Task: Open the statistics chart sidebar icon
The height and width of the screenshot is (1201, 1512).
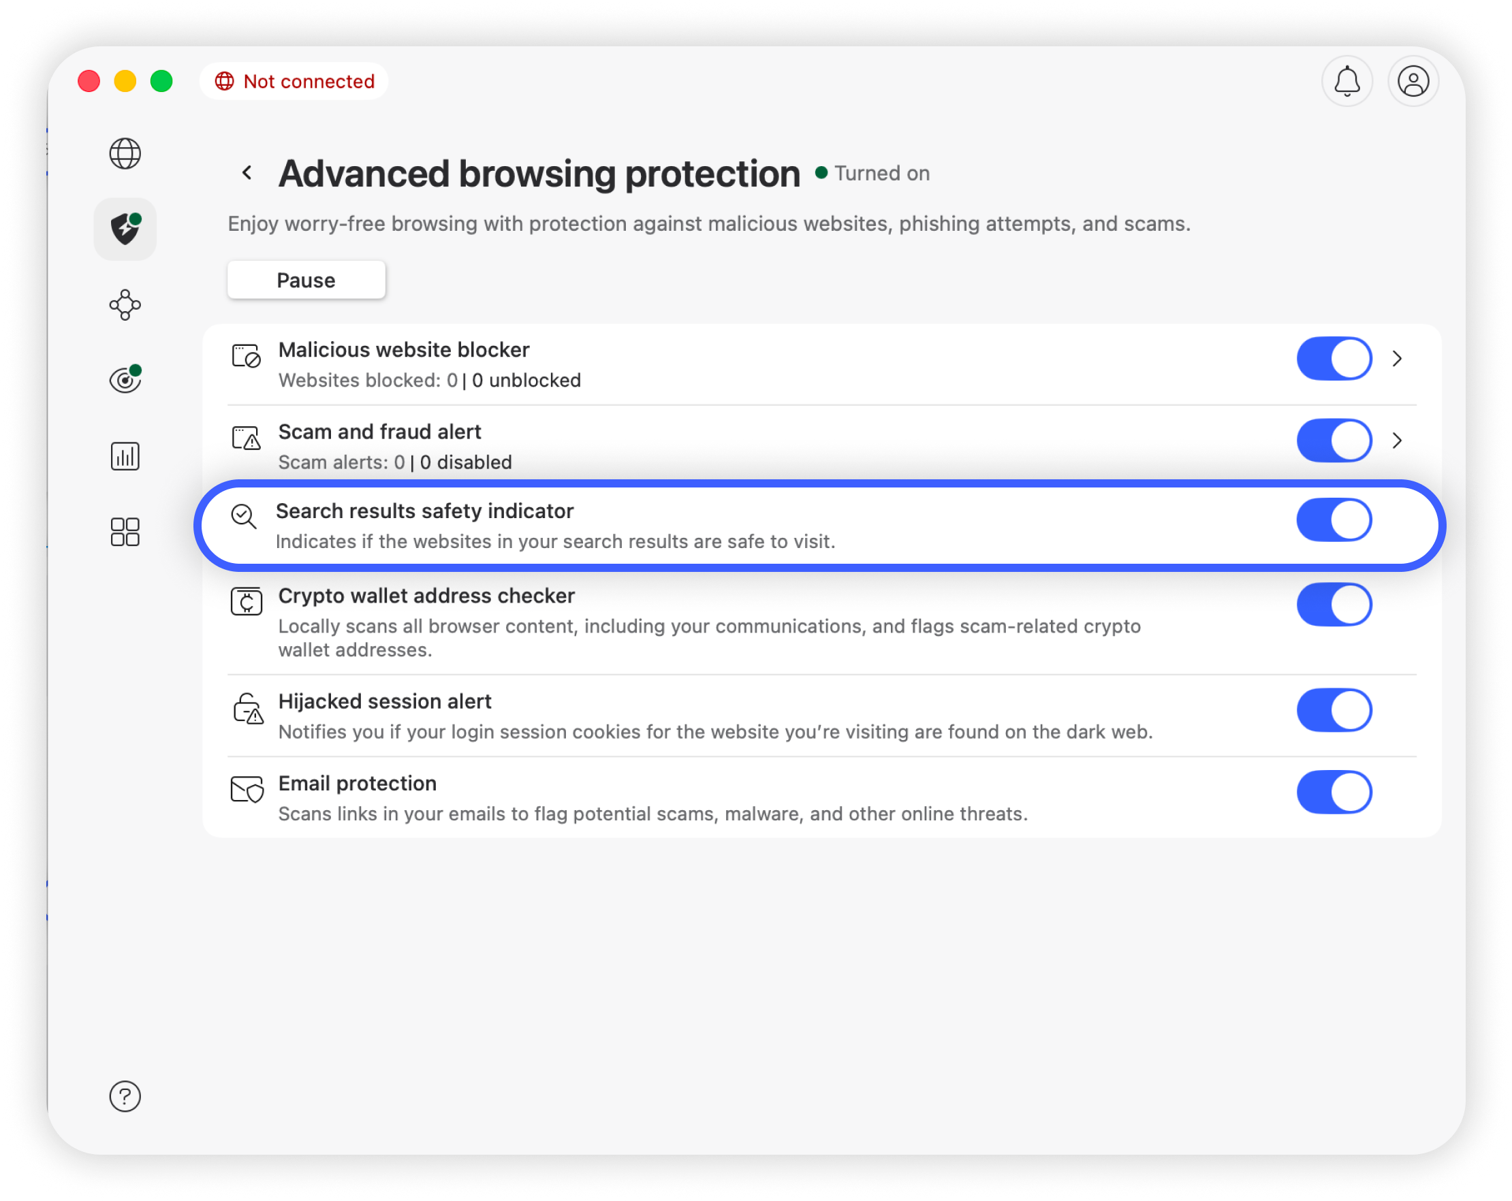Action: (125, 456)
